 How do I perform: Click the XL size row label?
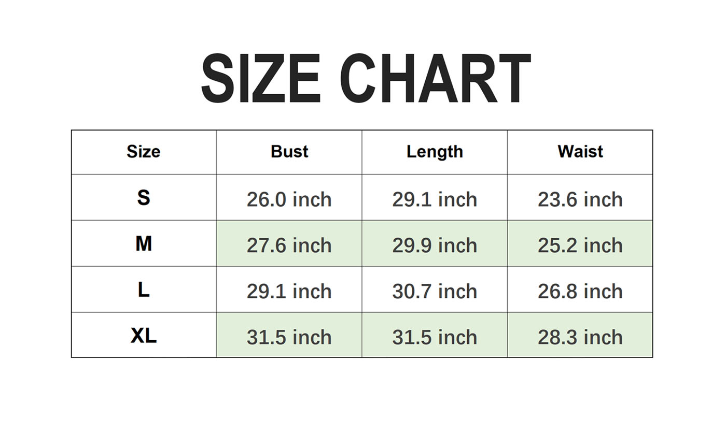click(x=144, y=336)
